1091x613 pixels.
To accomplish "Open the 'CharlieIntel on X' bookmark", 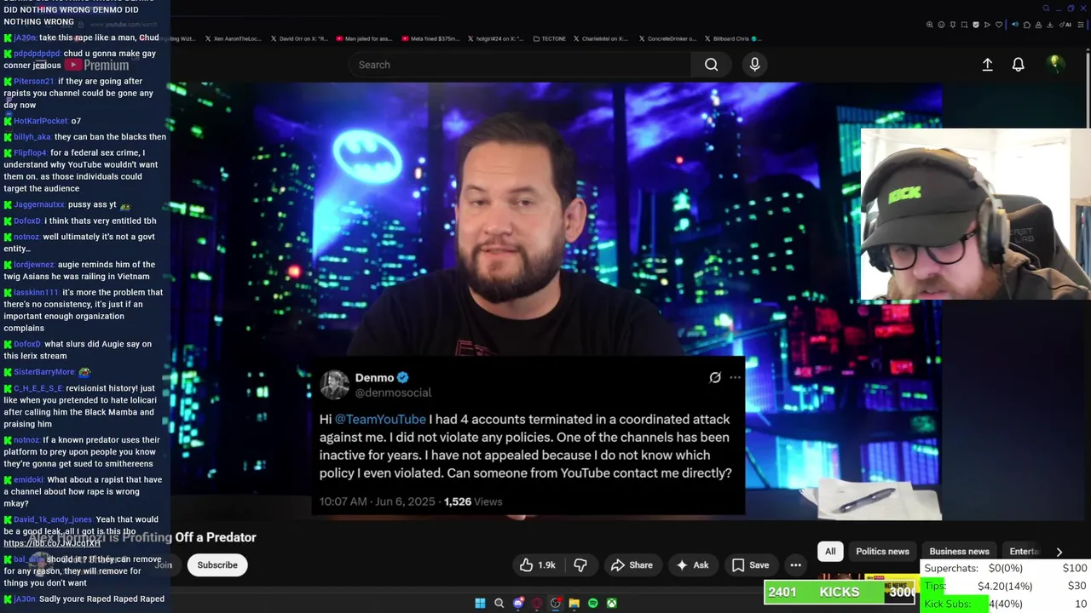I will click(600, 38).
